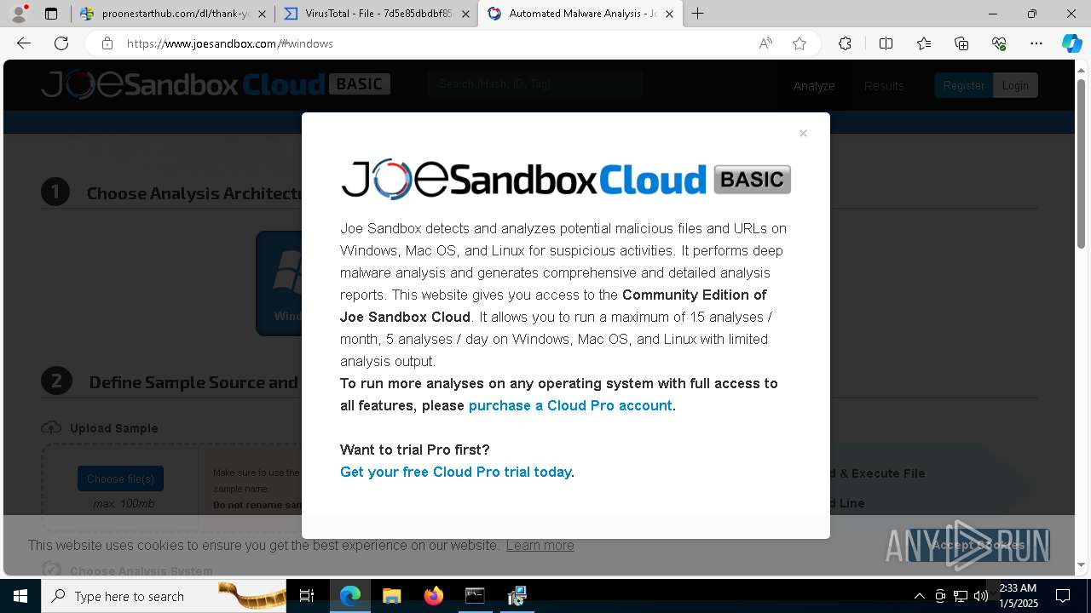Close the VirusTotal tab
The image size is (1091, 613).
(465, 14)
